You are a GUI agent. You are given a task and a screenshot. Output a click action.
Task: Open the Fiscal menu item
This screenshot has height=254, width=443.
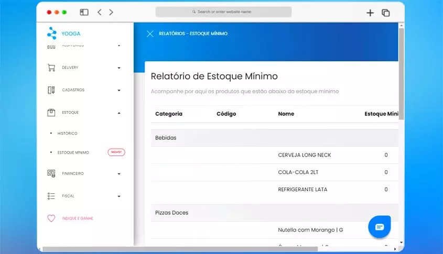[x=68, y=196]
